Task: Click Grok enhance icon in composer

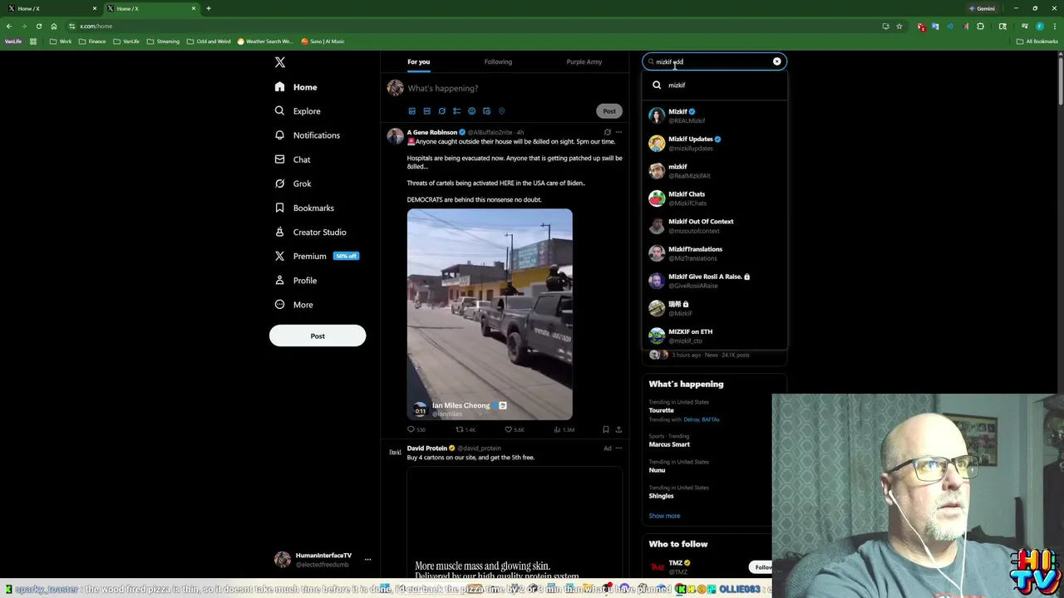Action: [x=441, y=111]
